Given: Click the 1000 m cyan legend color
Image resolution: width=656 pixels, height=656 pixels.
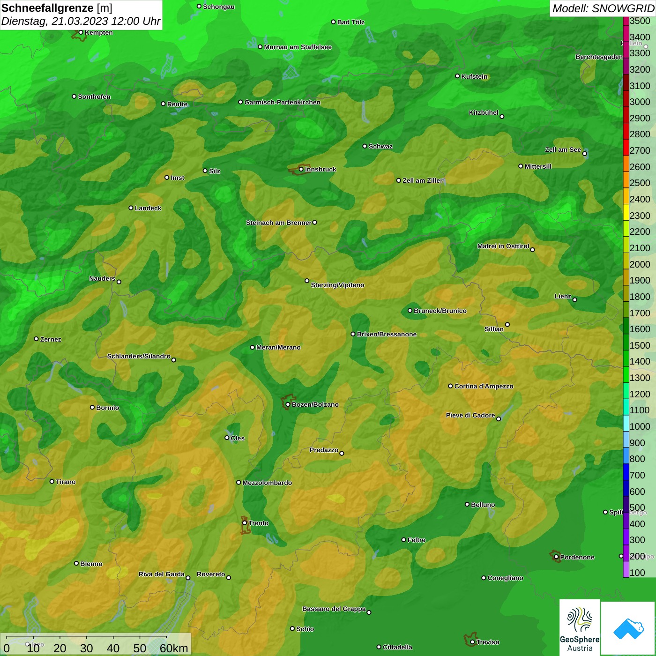Looking at the screenshot, I should [626, 423].
